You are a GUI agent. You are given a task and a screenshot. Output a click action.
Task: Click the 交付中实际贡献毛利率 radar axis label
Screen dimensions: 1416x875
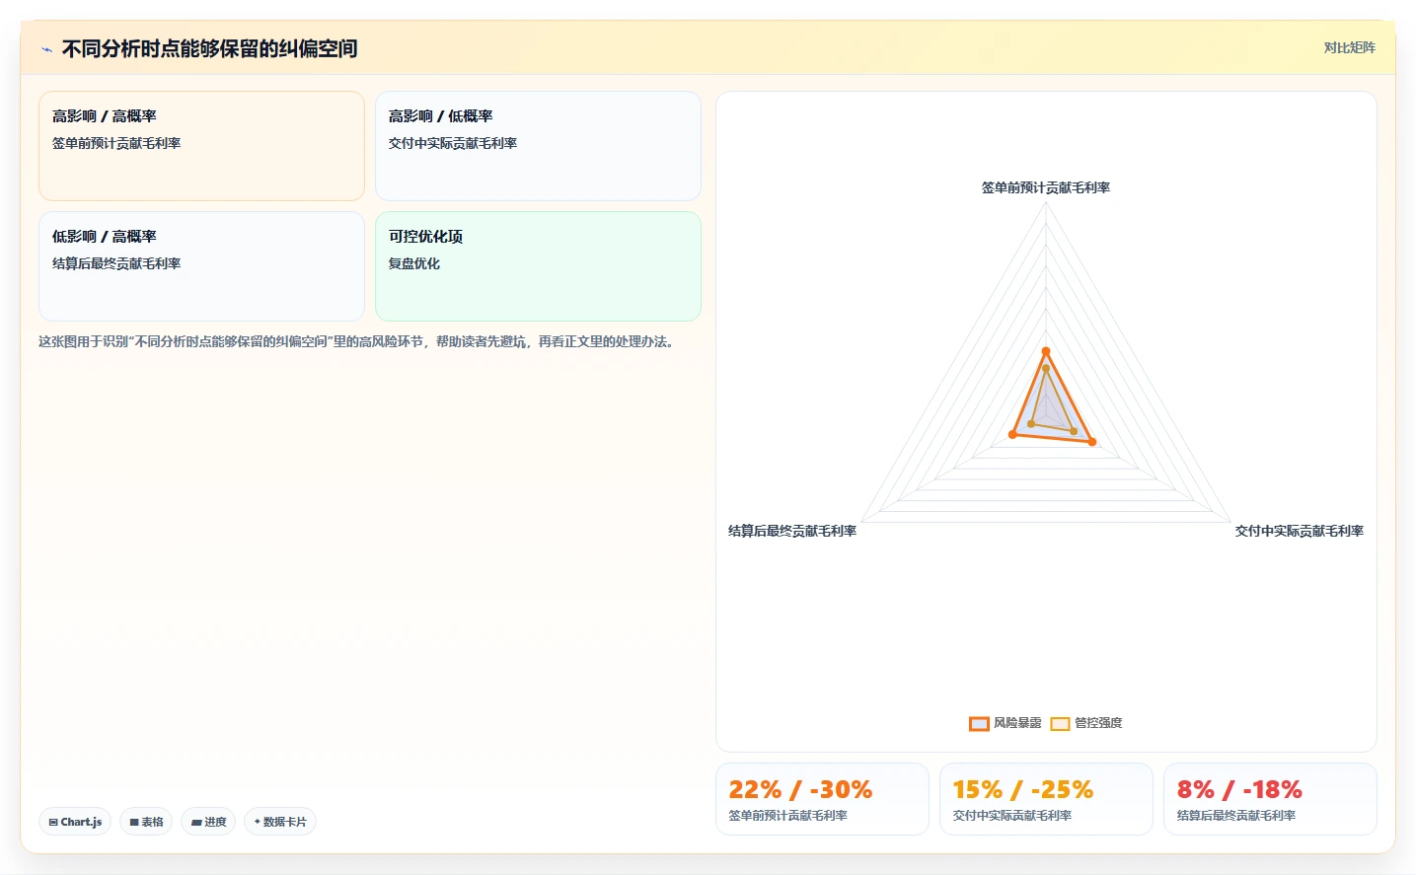click(x=1300, y=531)
